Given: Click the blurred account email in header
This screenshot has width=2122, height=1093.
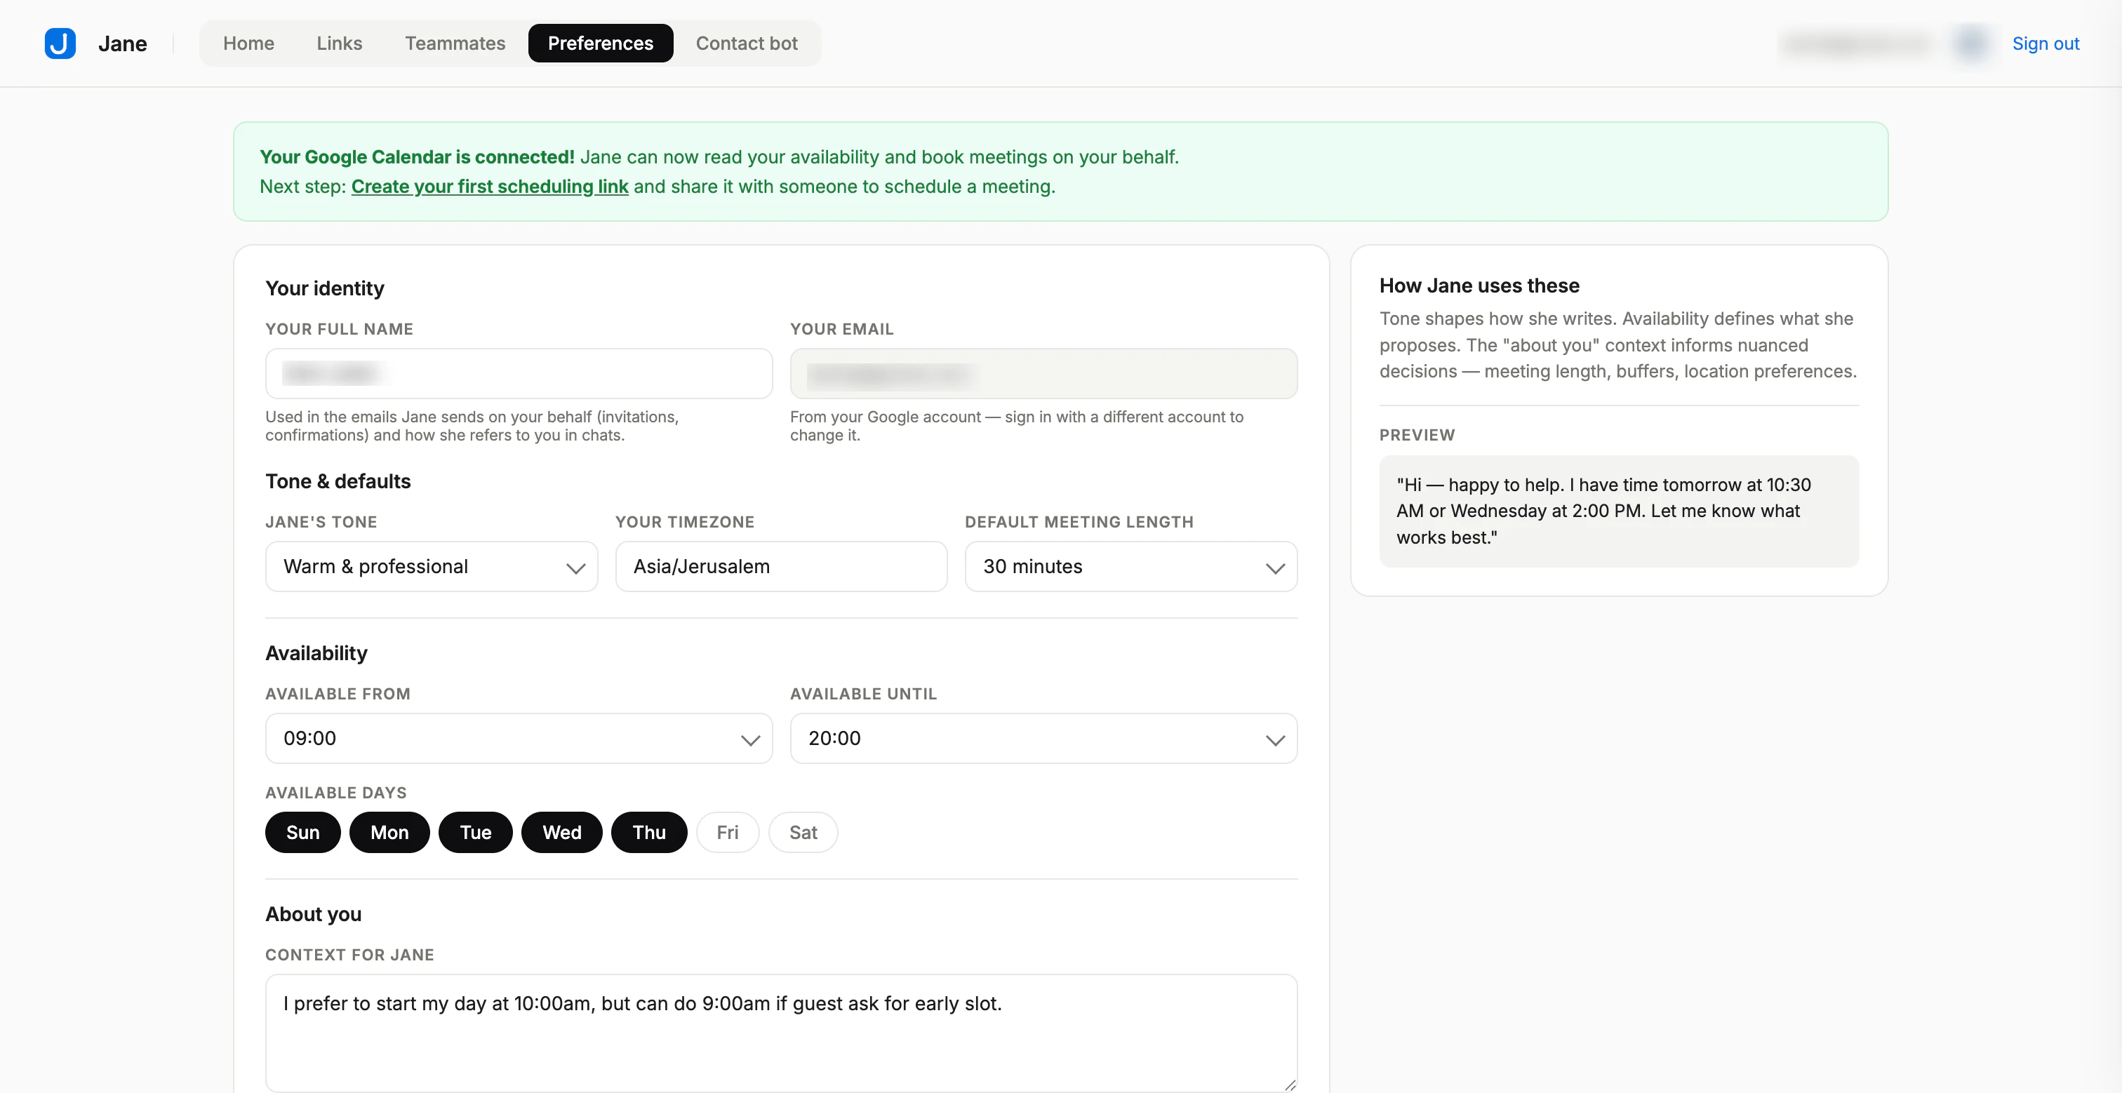Looking at the screenshot, I should tap(1858, 43).
